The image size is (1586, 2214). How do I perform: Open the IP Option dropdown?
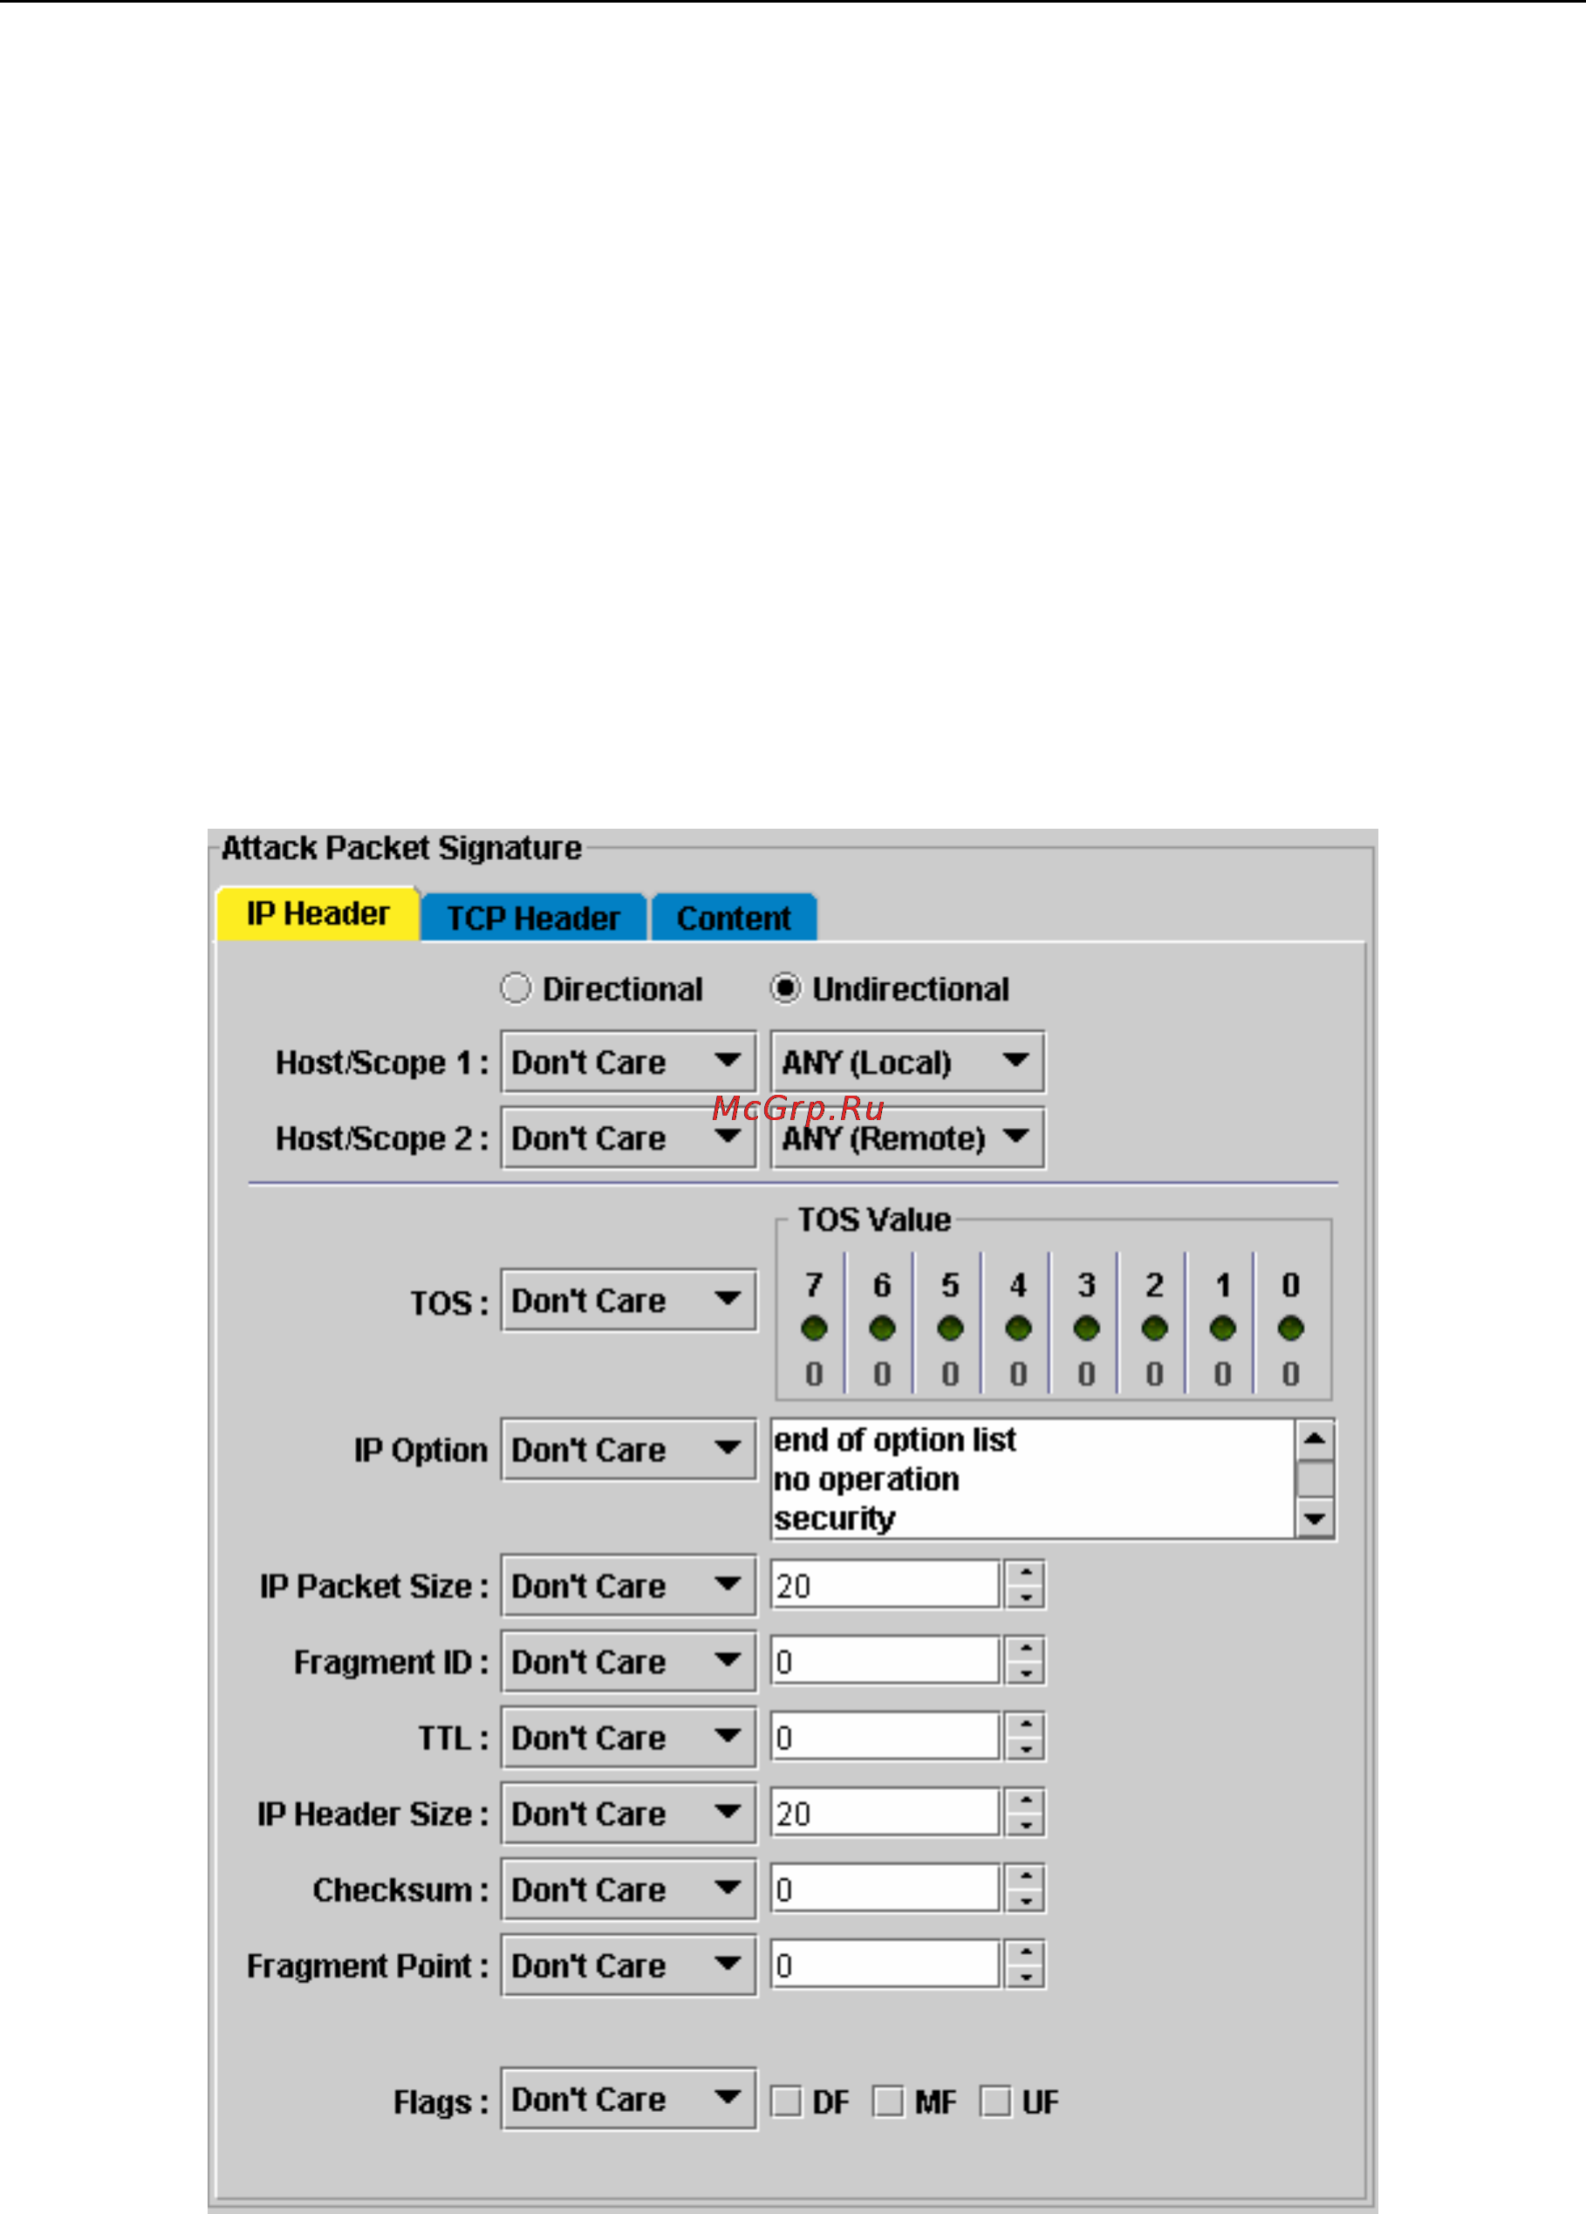pyautogui.click(x=628, y=1450)
